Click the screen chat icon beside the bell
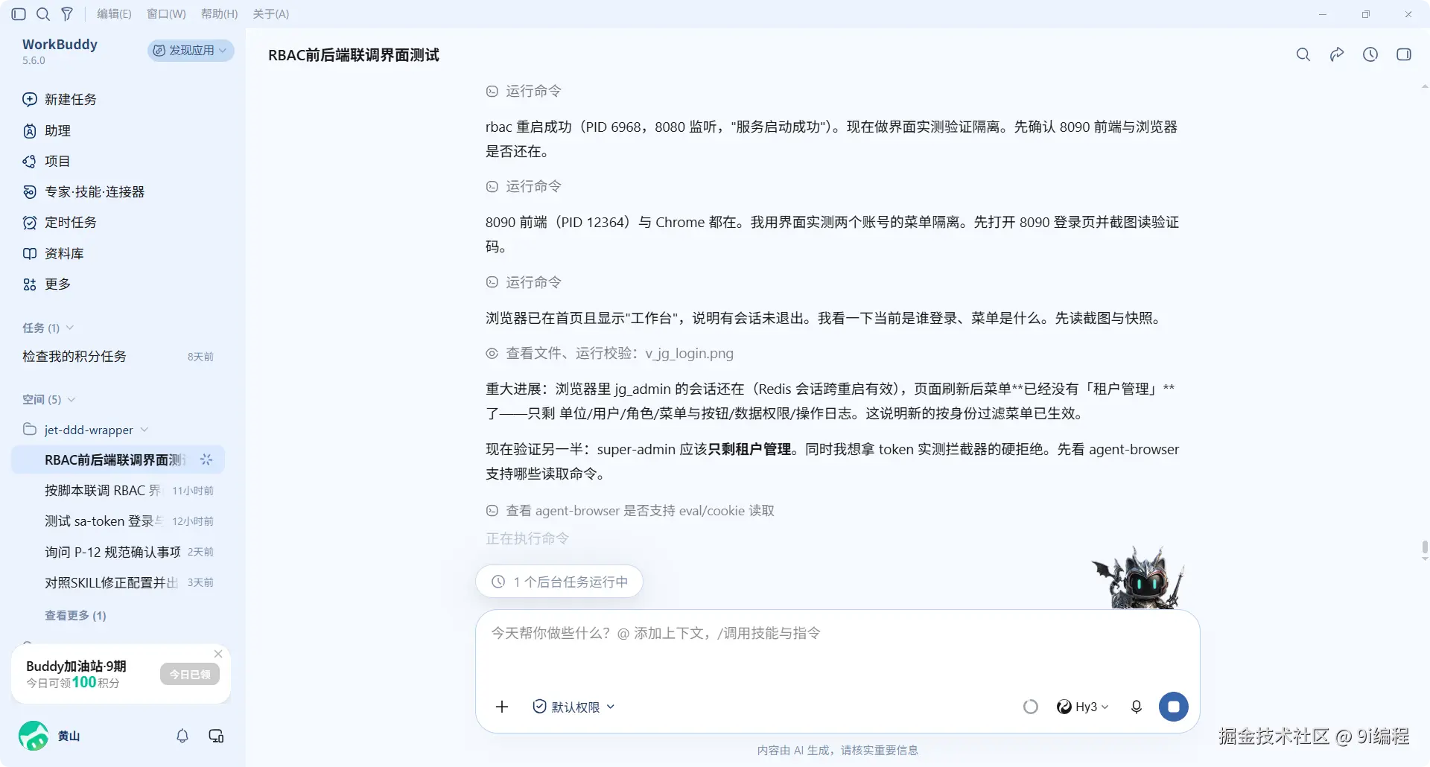This screenshot has width=1430, height=767. 216,736
